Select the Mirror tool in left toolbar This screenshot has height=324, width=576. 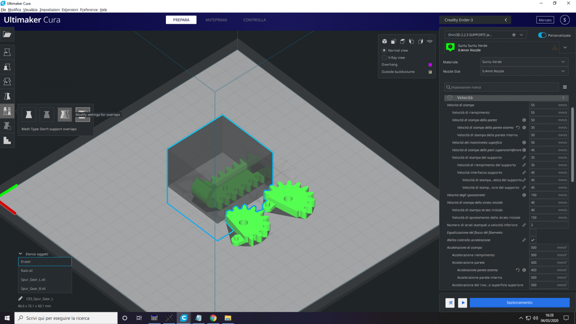pos(7,96)
